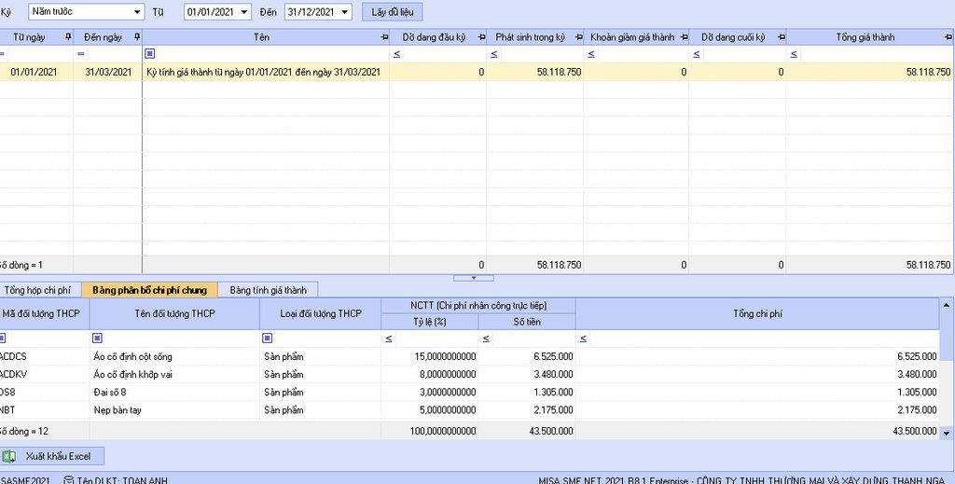Viewport: 955px width, 484px height.
Task: Click the Excel icon on export button
Action: click(9, 456)
